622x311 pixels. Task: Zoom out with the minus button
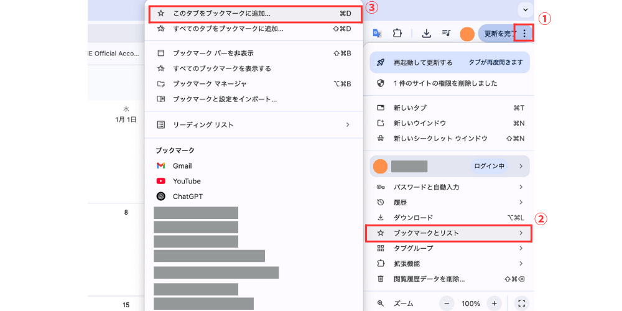pyautogui.click(x=447, y=304)
